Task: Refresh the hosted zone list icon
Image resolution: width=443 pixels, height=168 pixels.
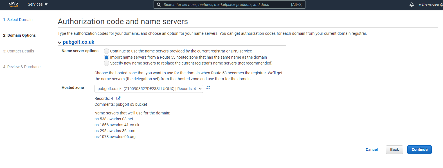Action: 208,88
